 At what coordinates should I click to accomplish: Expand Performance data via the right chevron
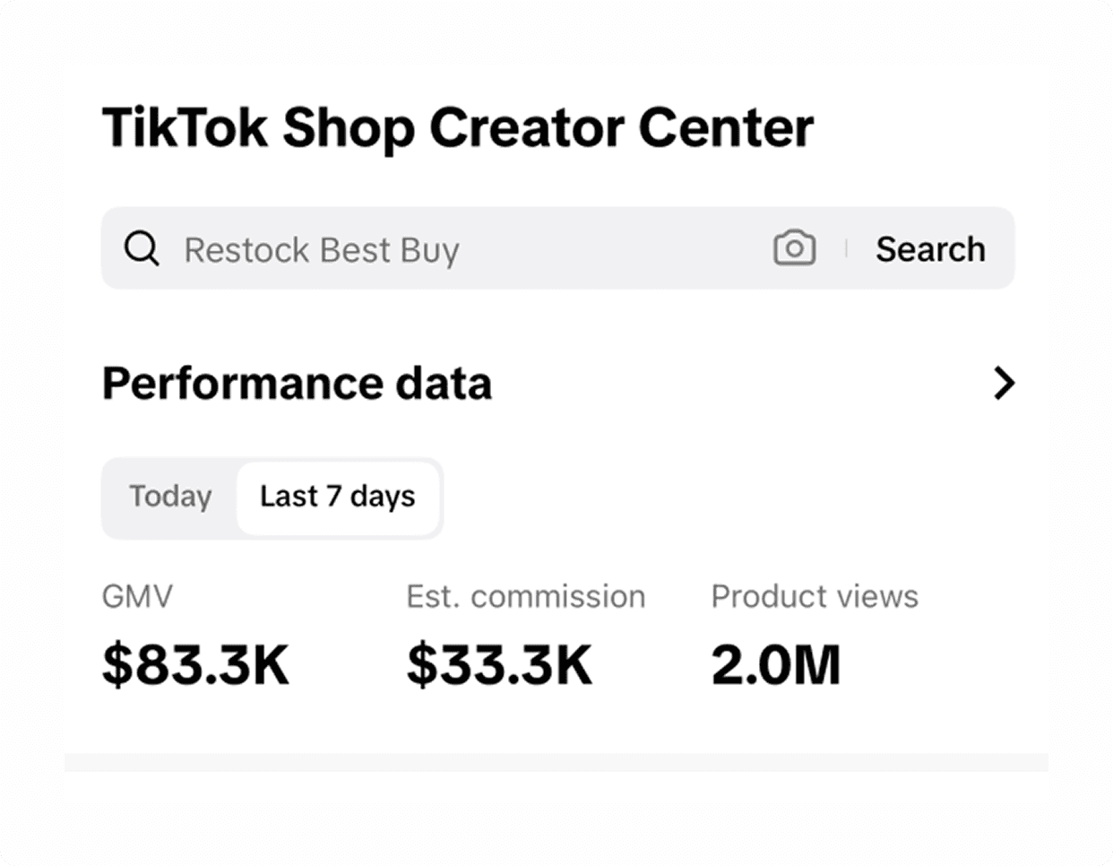click(1005, 383)
